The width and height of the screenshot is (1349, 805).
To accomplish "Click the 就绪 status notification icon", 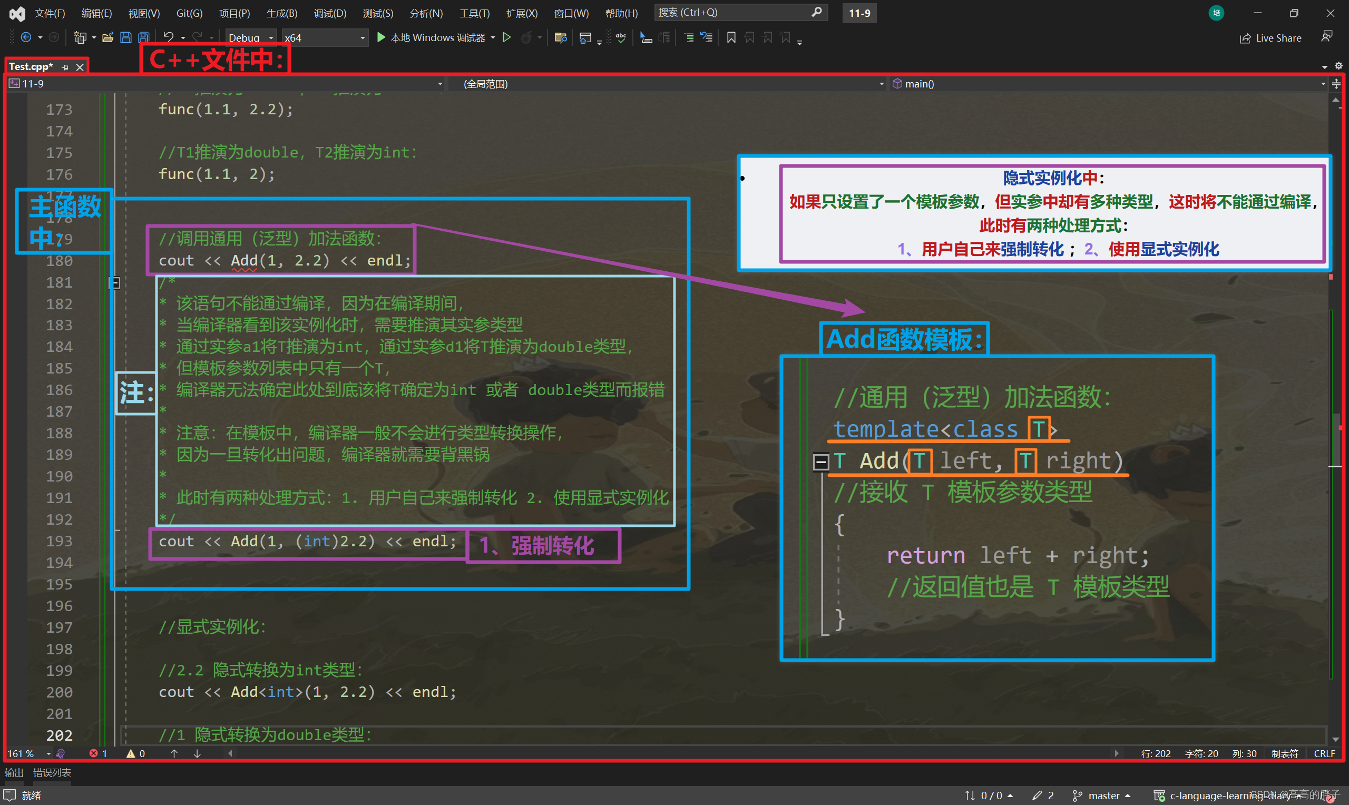I will (10, 795).
